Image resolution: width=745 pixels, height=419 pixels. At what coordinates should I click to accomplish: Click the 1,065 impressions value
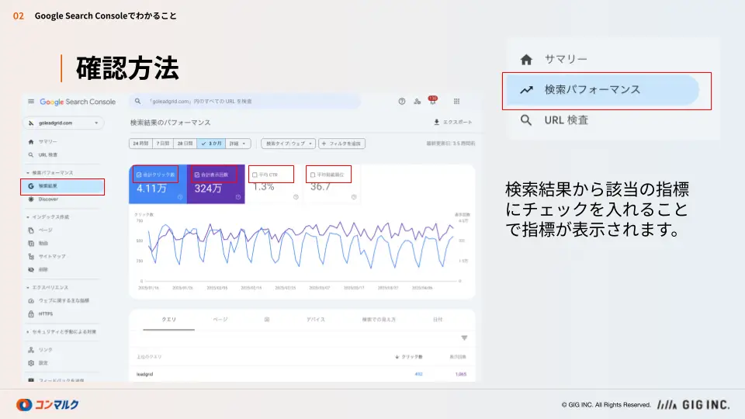pyautogui.click(x=460, y=374)
